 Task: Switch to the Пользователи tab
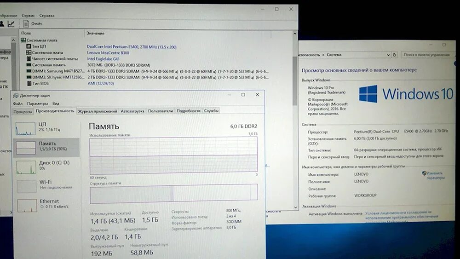[161, 111]
